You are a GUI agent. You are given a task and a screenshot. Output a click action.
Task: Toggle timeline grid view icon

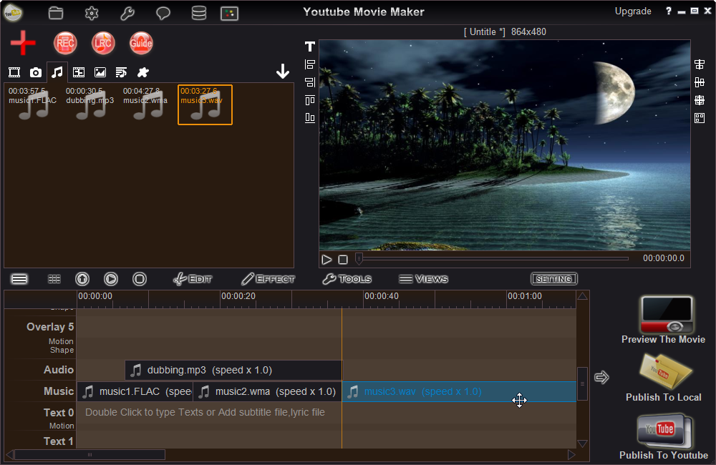click(54, 279)
